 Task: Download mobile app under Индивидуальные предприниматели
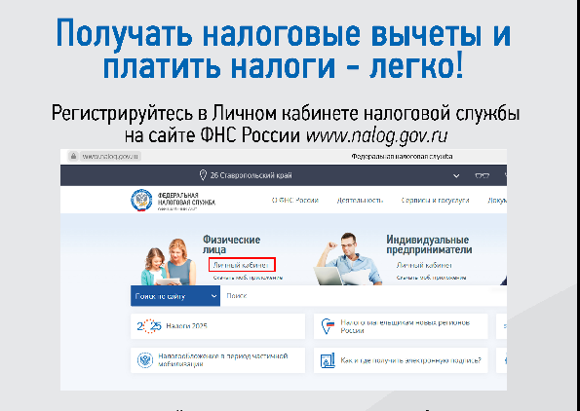point(431,278)
